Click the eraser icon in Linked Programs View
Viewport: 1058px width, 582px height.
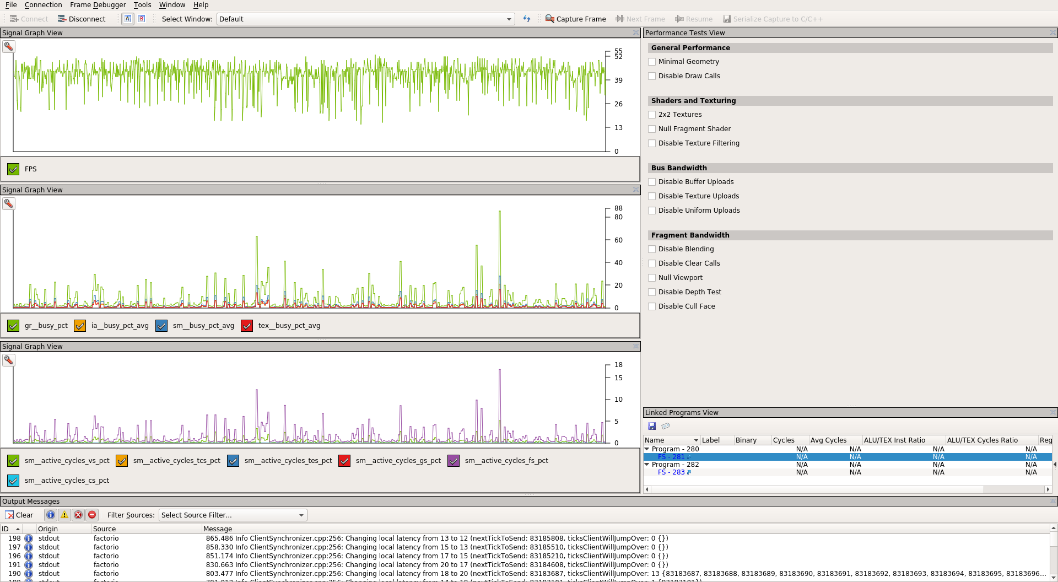(x=666, y=426)
